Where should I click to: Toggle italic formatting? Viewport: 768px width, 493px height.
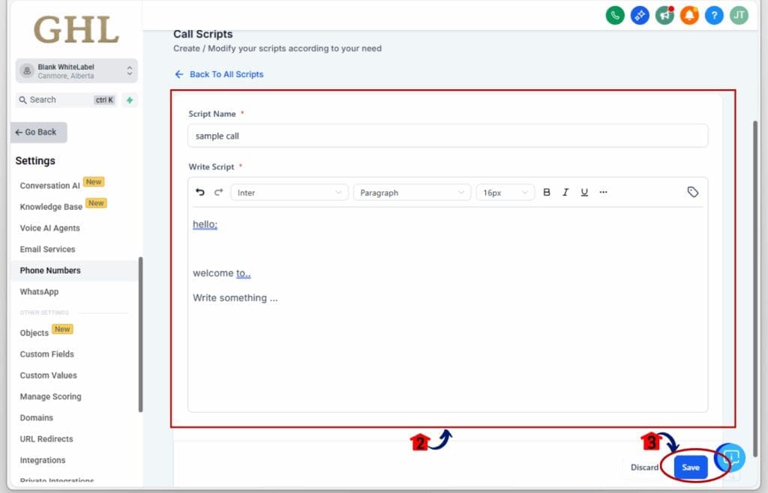click(565, 193)
